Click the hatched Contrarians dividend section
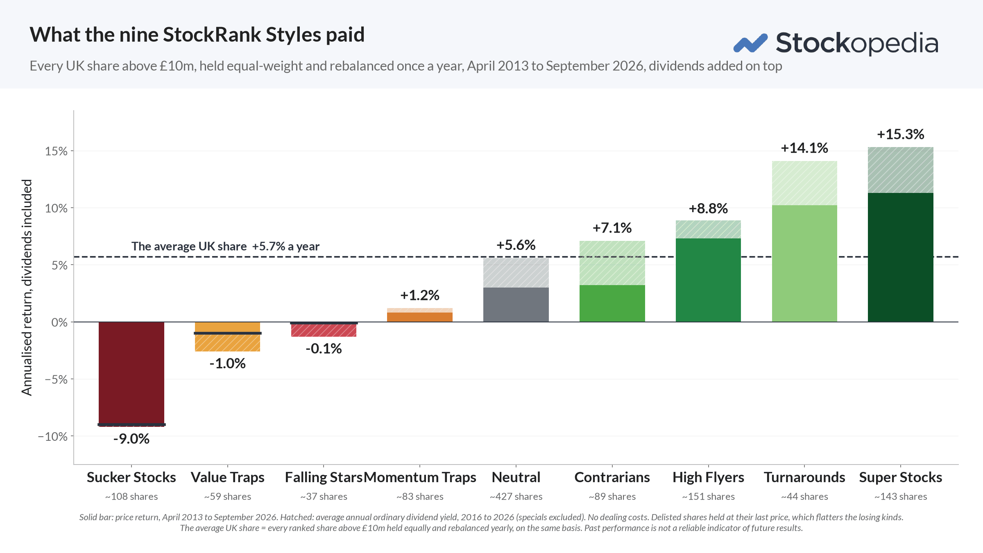Image resolution: width=983 pixels, height=553 pixels. [612, 263]
